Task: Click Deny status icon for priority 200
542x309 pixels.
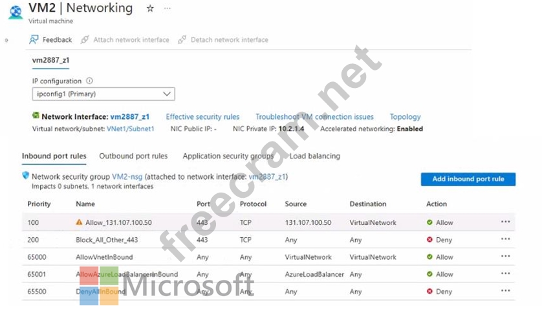Action: click(x=429, y=240)
